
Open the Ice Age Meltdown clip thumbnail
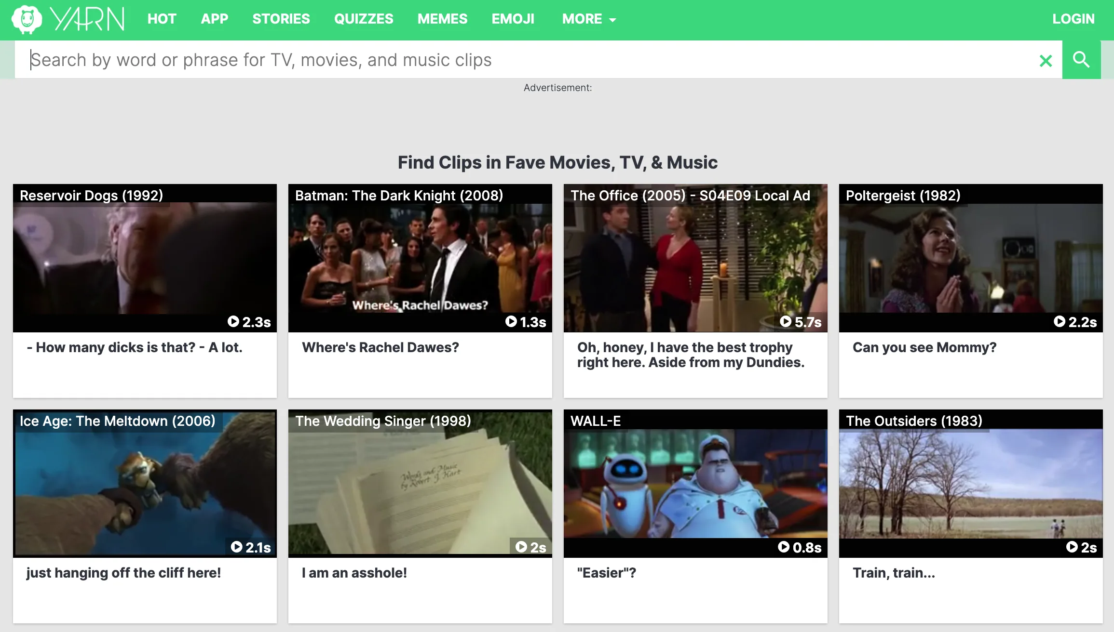coord(145,484)
